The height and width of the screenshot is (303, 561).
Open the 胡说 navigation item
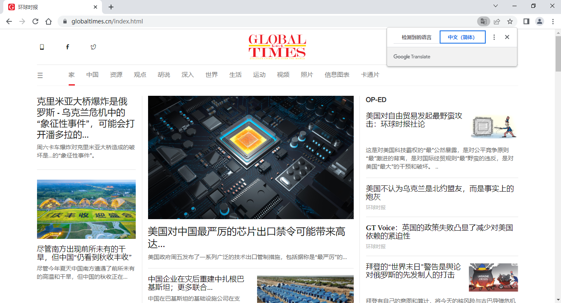tap(164, 75)
